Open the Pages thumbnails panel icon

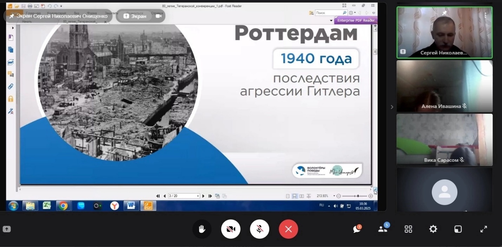(x=11, y=50)
